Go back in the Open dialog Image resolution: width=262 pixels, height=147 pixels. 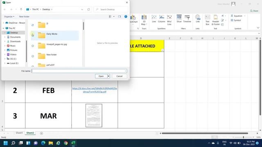point(5,9)
